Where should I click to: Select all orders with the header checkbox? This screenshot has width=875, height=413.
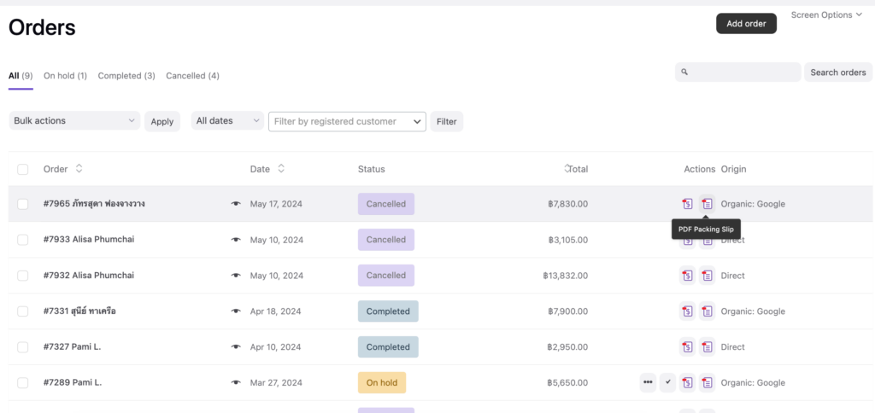tap(23, 169)
